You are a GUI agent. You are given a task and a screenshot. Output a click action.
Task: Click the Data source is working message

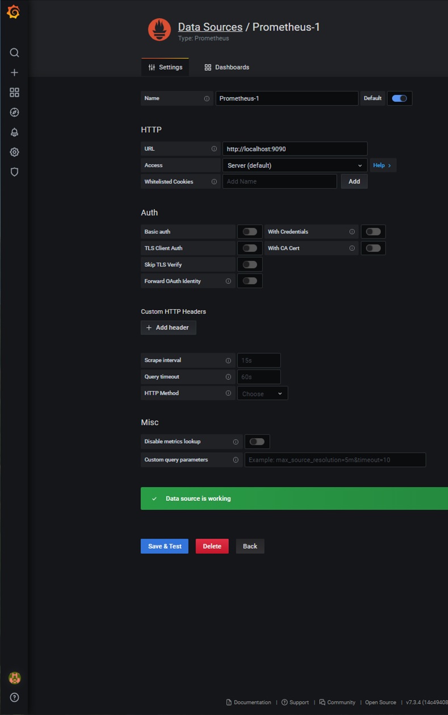pyautogui.click(x=294, y=498)
